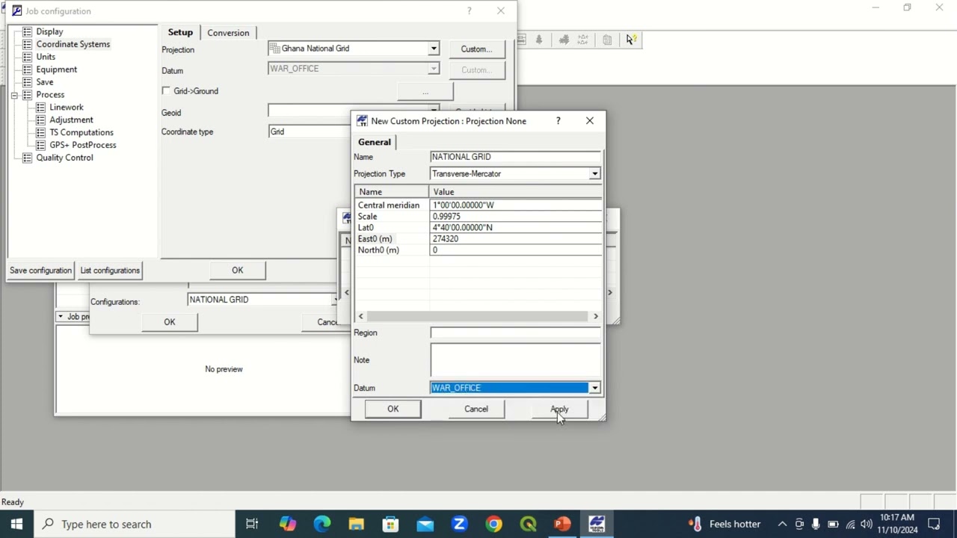
Task: Switch to the Conversion tab
Action: point(228,33)
